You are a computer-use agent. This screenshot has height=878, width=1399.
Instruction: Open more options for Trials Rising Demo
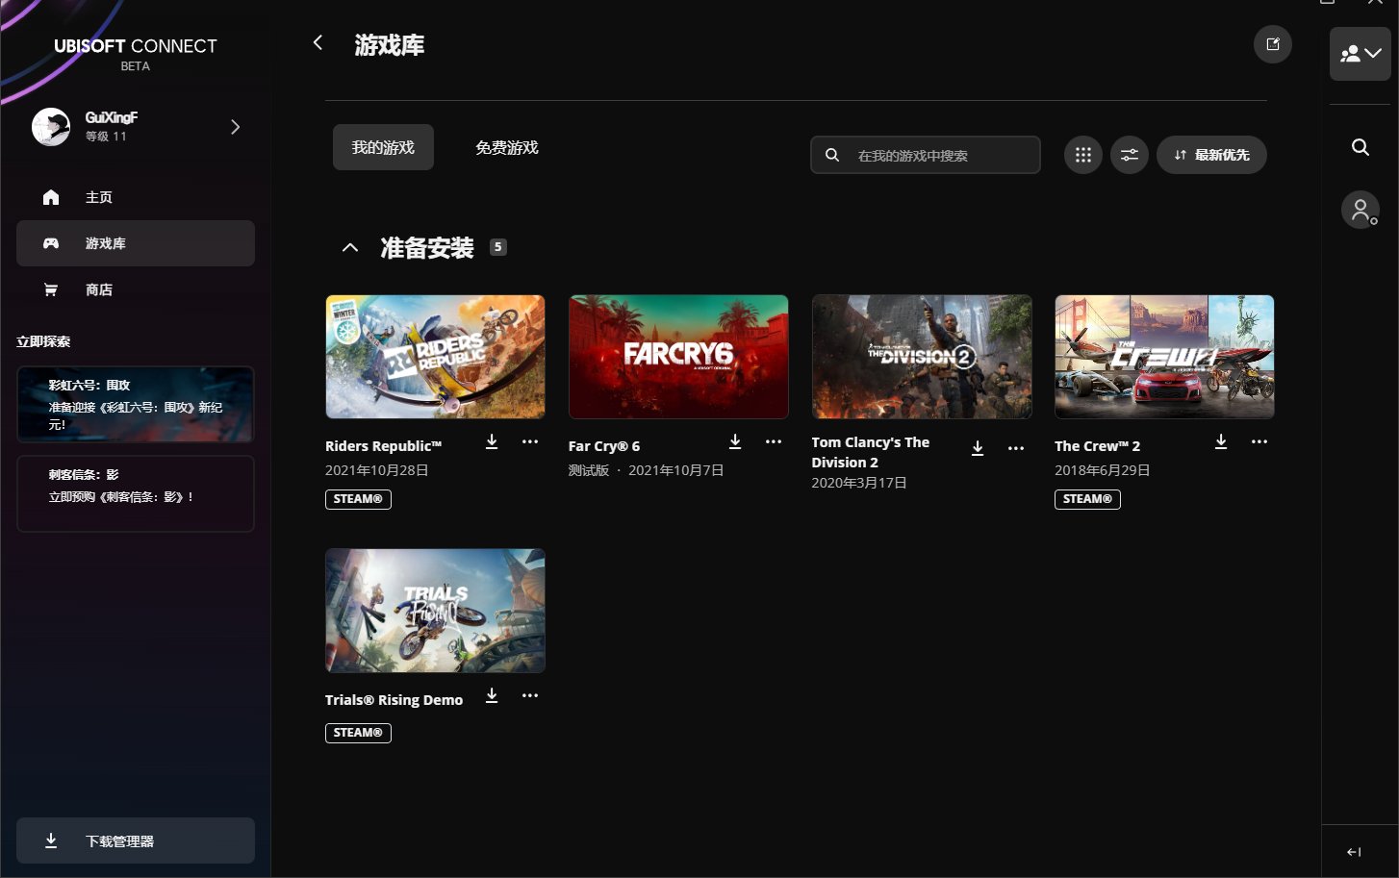[x=530, y=695]
